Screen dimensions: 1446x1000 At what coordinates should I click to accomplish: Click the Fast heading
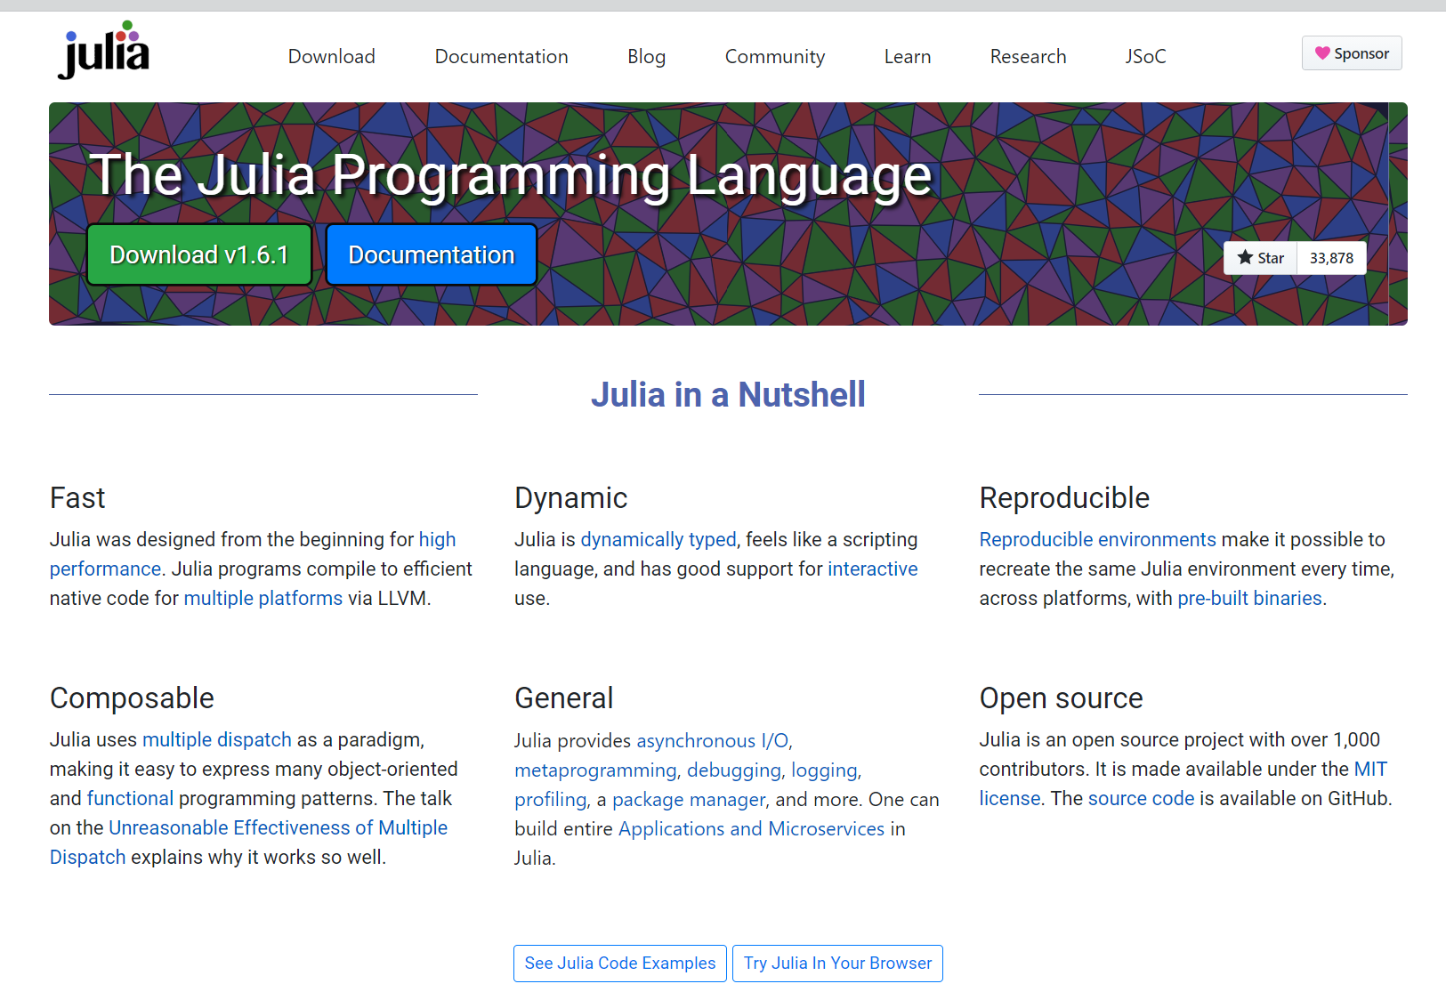point(77,498)
